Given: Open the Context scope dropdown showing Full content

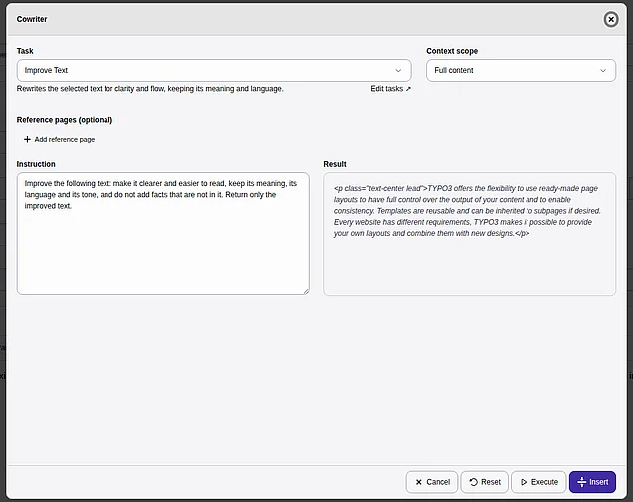Looking at the screenshot, I should (x=521, y=70).
